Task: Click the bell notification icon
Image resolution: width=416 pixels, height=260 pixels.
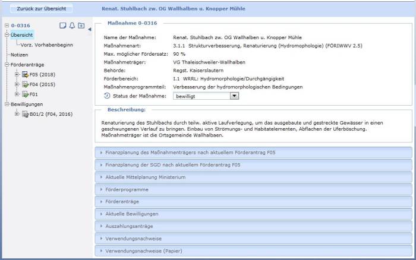Action: [x=72, y=26]
